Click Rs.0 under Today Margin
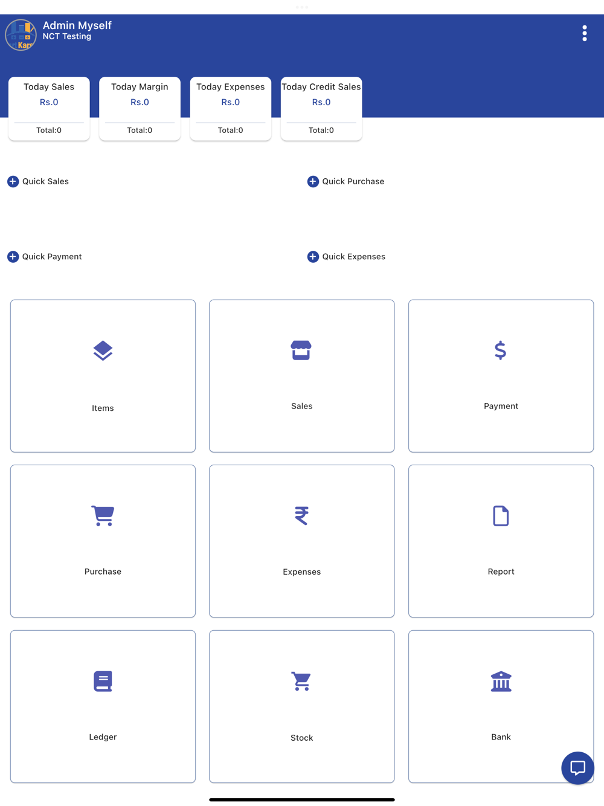 [140, 102]
